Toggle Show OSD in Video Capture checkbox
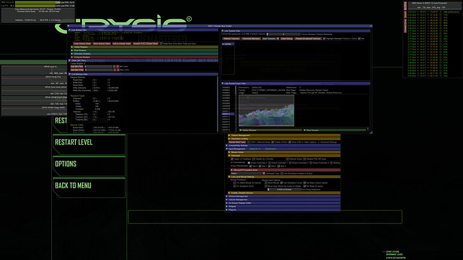This screenshot has width=463, height=260. 289,142
